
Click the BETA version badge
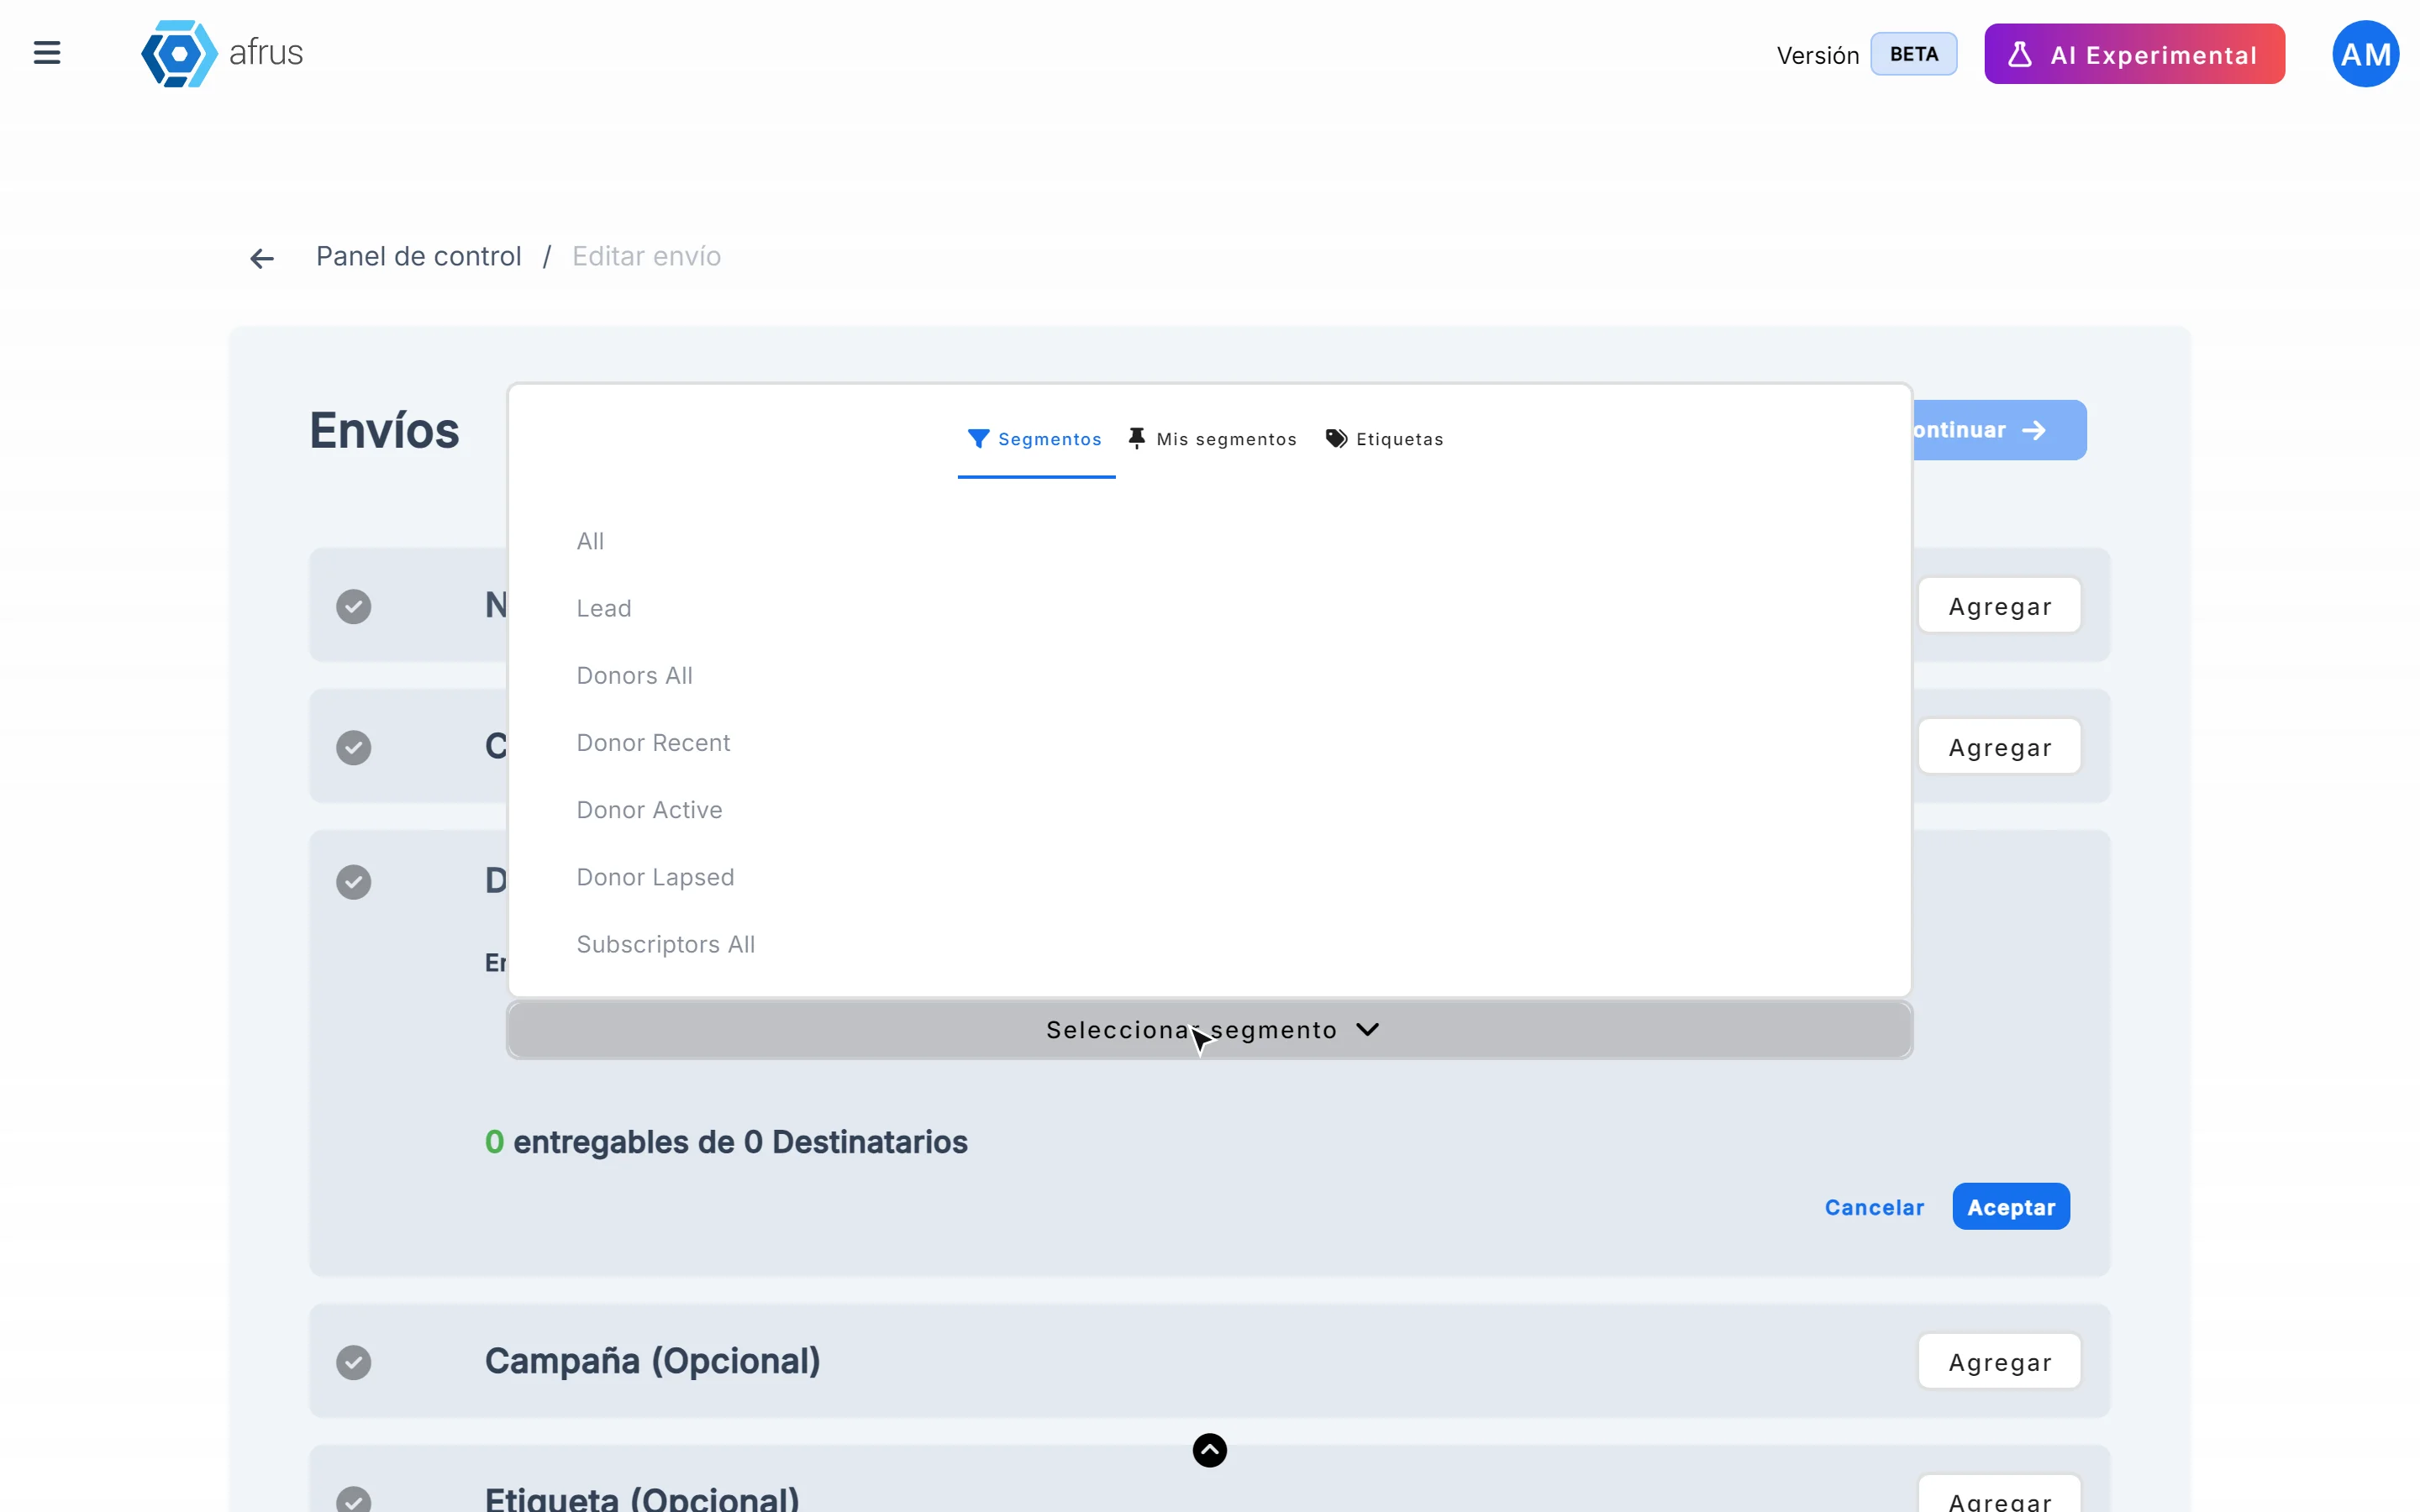tap(1913, 54)
